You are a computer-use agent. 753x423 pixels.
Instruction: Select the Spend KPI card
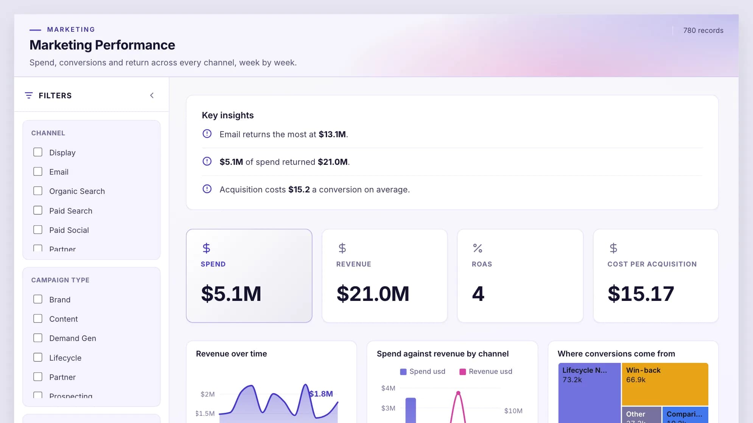pyautogui.click(x=249, y=276)
